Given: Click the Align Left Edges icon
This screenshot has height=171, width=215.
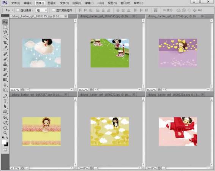Looking at the screenshot, I should click(x=98, y=10).
